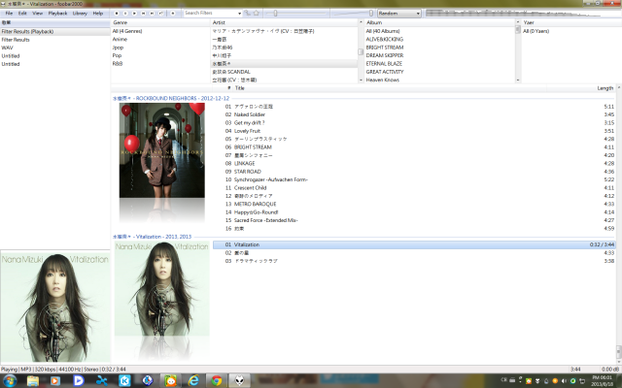Image resolution: width=622 pixels, height=388 pixels.
Task: Select GREAT ACTIVITY album
Action: point(439,72)
